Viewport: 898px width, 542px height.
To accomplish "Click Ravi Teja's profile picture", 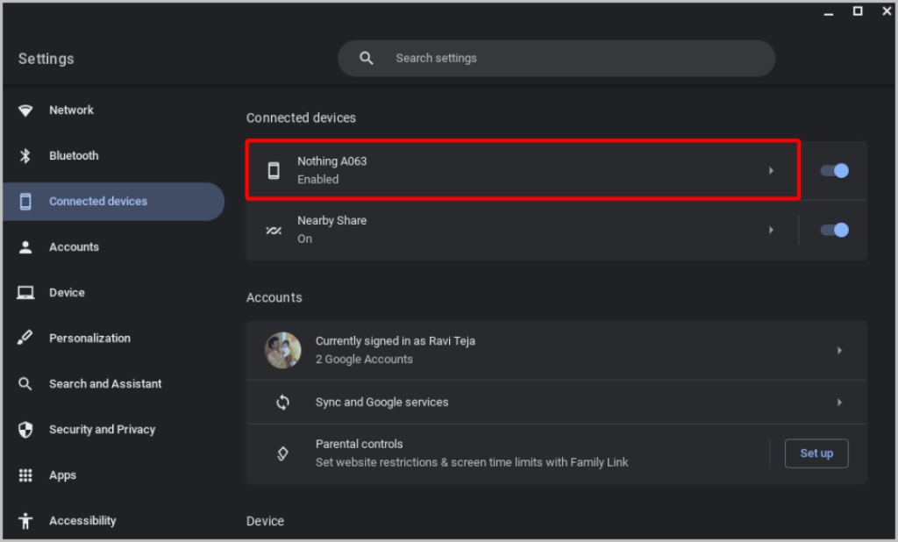I will (283, 350).
